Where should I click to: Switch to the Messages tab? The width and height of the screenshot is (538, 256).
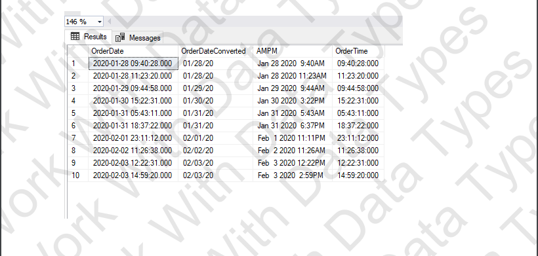[x=138, y=38]
